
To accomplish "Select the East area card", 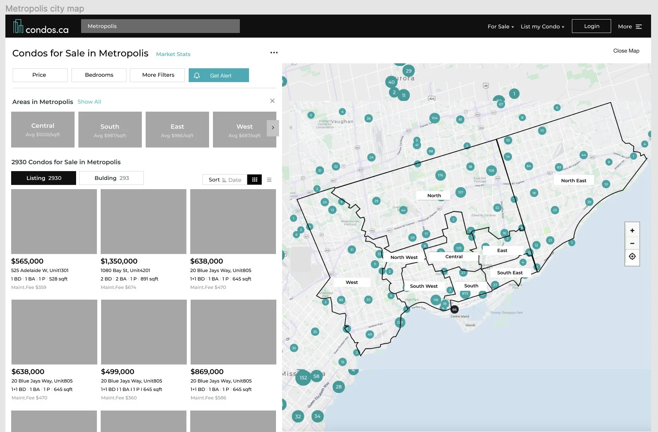I will [x=177, y=130].
